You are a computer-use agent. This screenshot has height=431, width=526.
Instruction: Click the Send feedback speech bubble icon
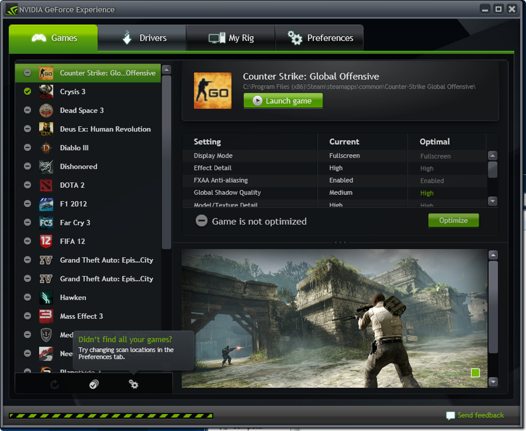451,416
